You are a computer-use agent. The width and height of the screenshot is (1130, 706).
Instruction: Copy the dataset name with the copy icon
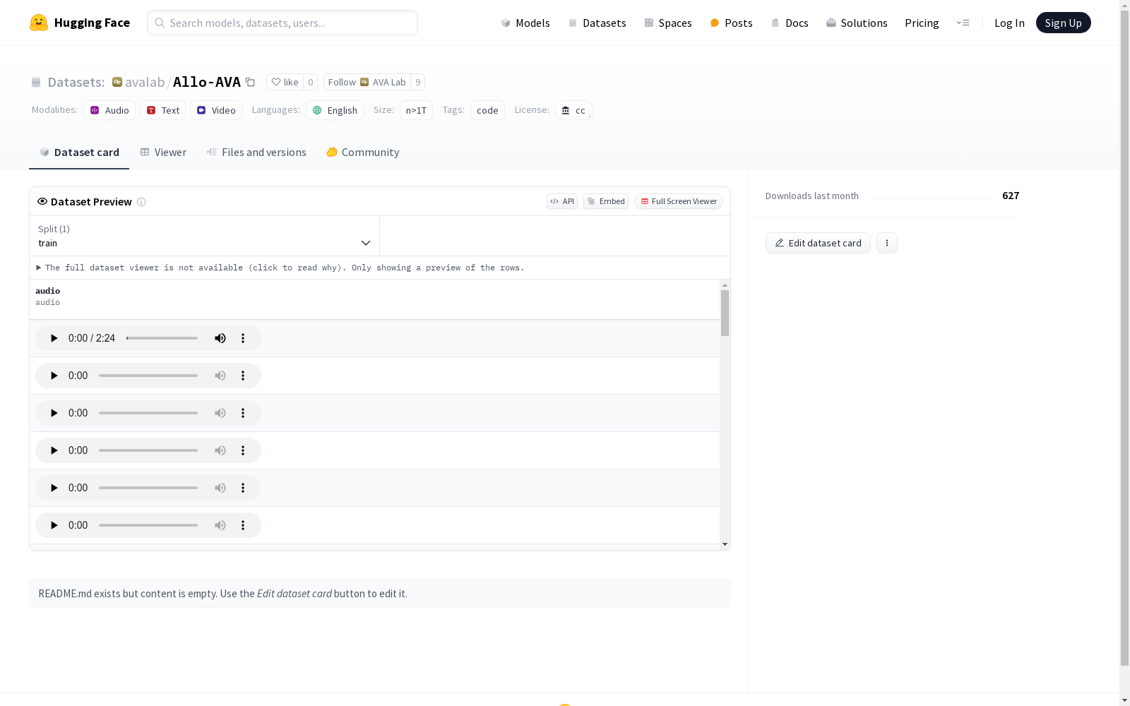tap(250, 82)
